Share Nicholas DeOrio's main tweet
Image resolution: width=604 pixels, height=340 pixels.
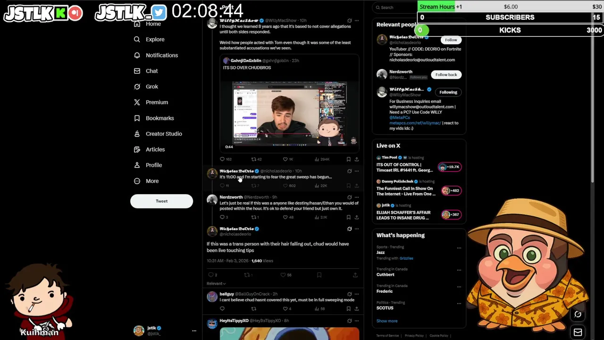pyautogui.click(x=355, y=275)
